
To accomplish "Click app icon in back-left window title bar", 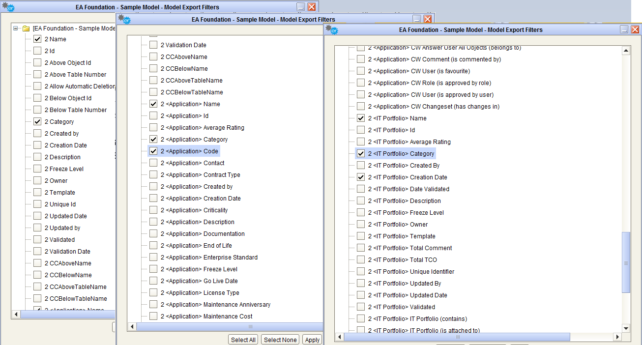I will pyautogui.click(x=8, y=7).
